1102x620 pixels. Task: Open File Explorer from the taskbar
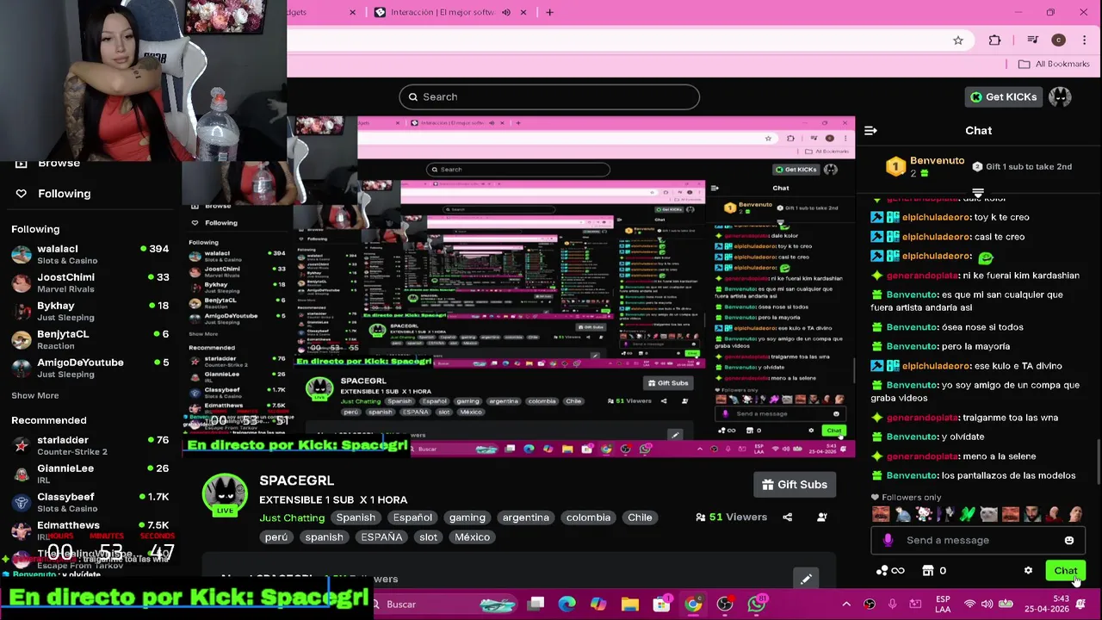click(629, 604)
